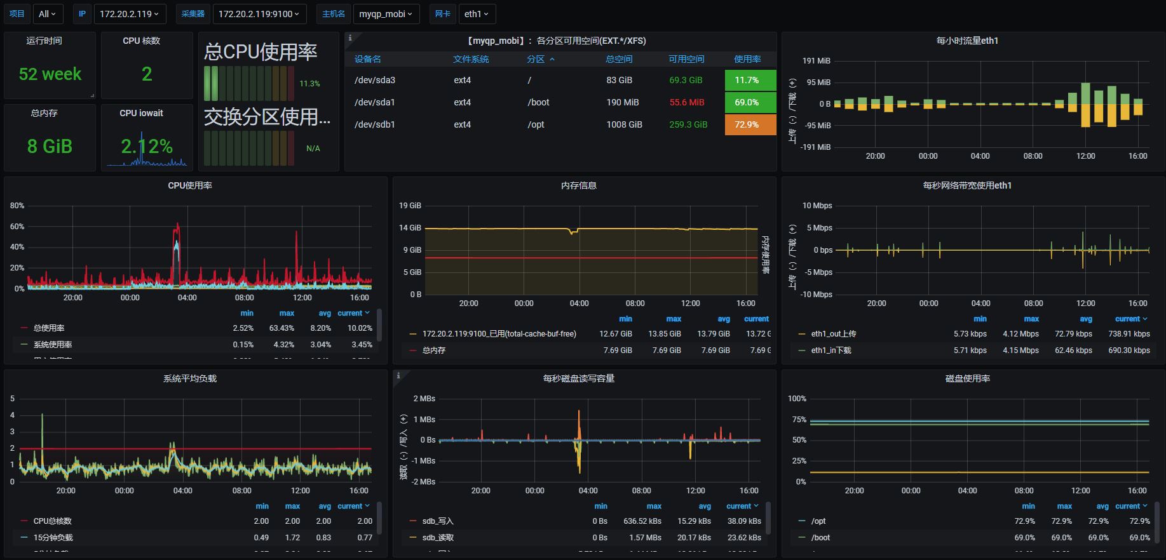Click info icon on 每秒磁盘读写容量 panel
Viewport: 1166px width, 560px height.
pos(398,376)
